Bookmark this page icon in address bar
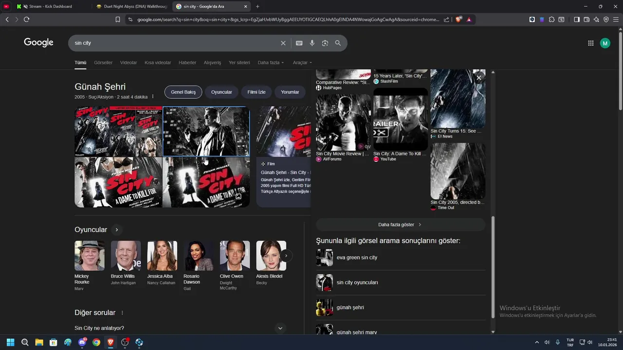 (x=117, y=19)
